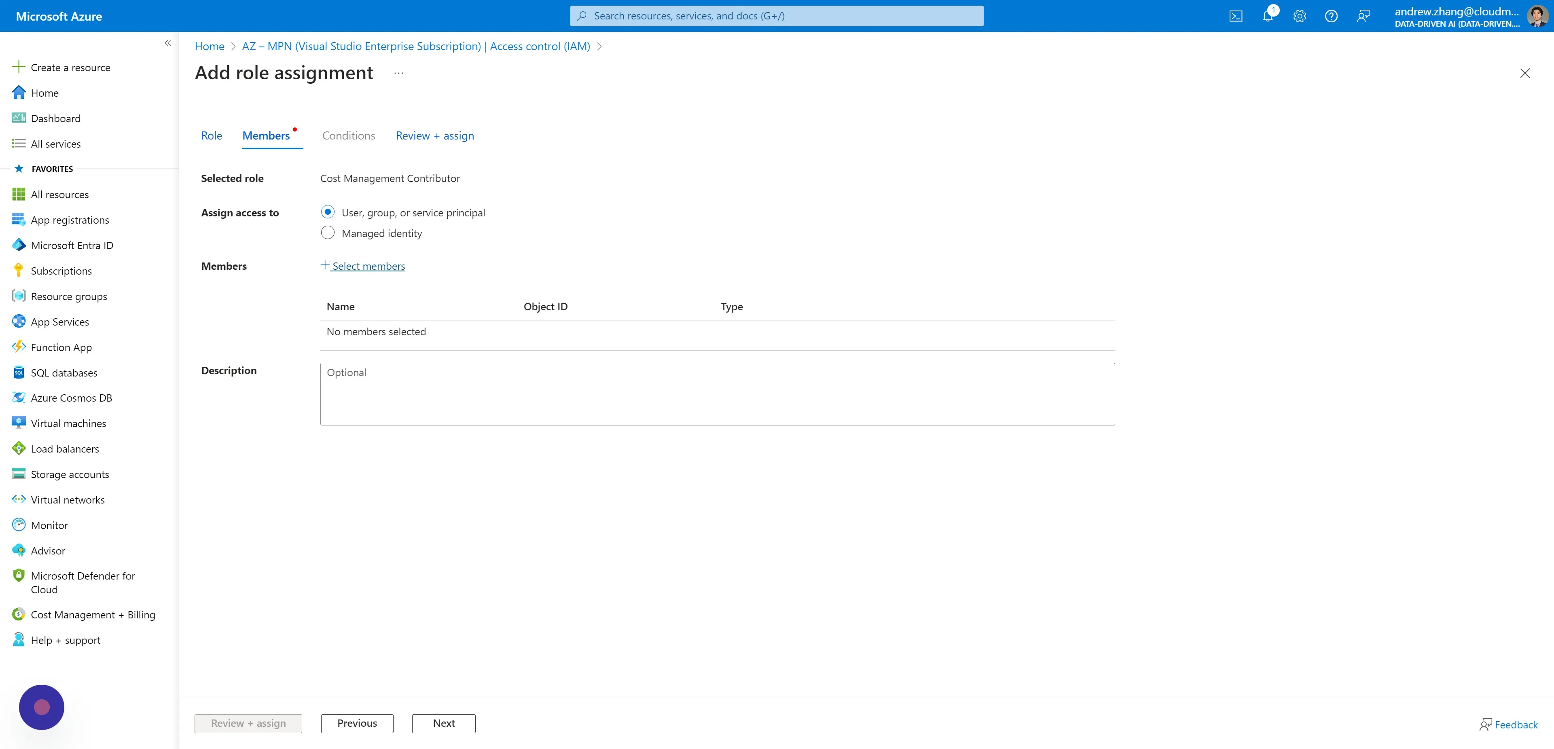Viewport: 1554px width, 749px height.
Task: Click the Cost Management Contributor role text
Action: click(x=390, y=178)
